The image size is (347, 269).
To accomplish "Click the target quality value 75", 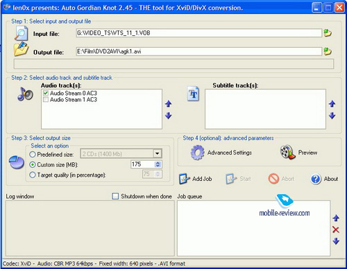I will pos(146,174).
